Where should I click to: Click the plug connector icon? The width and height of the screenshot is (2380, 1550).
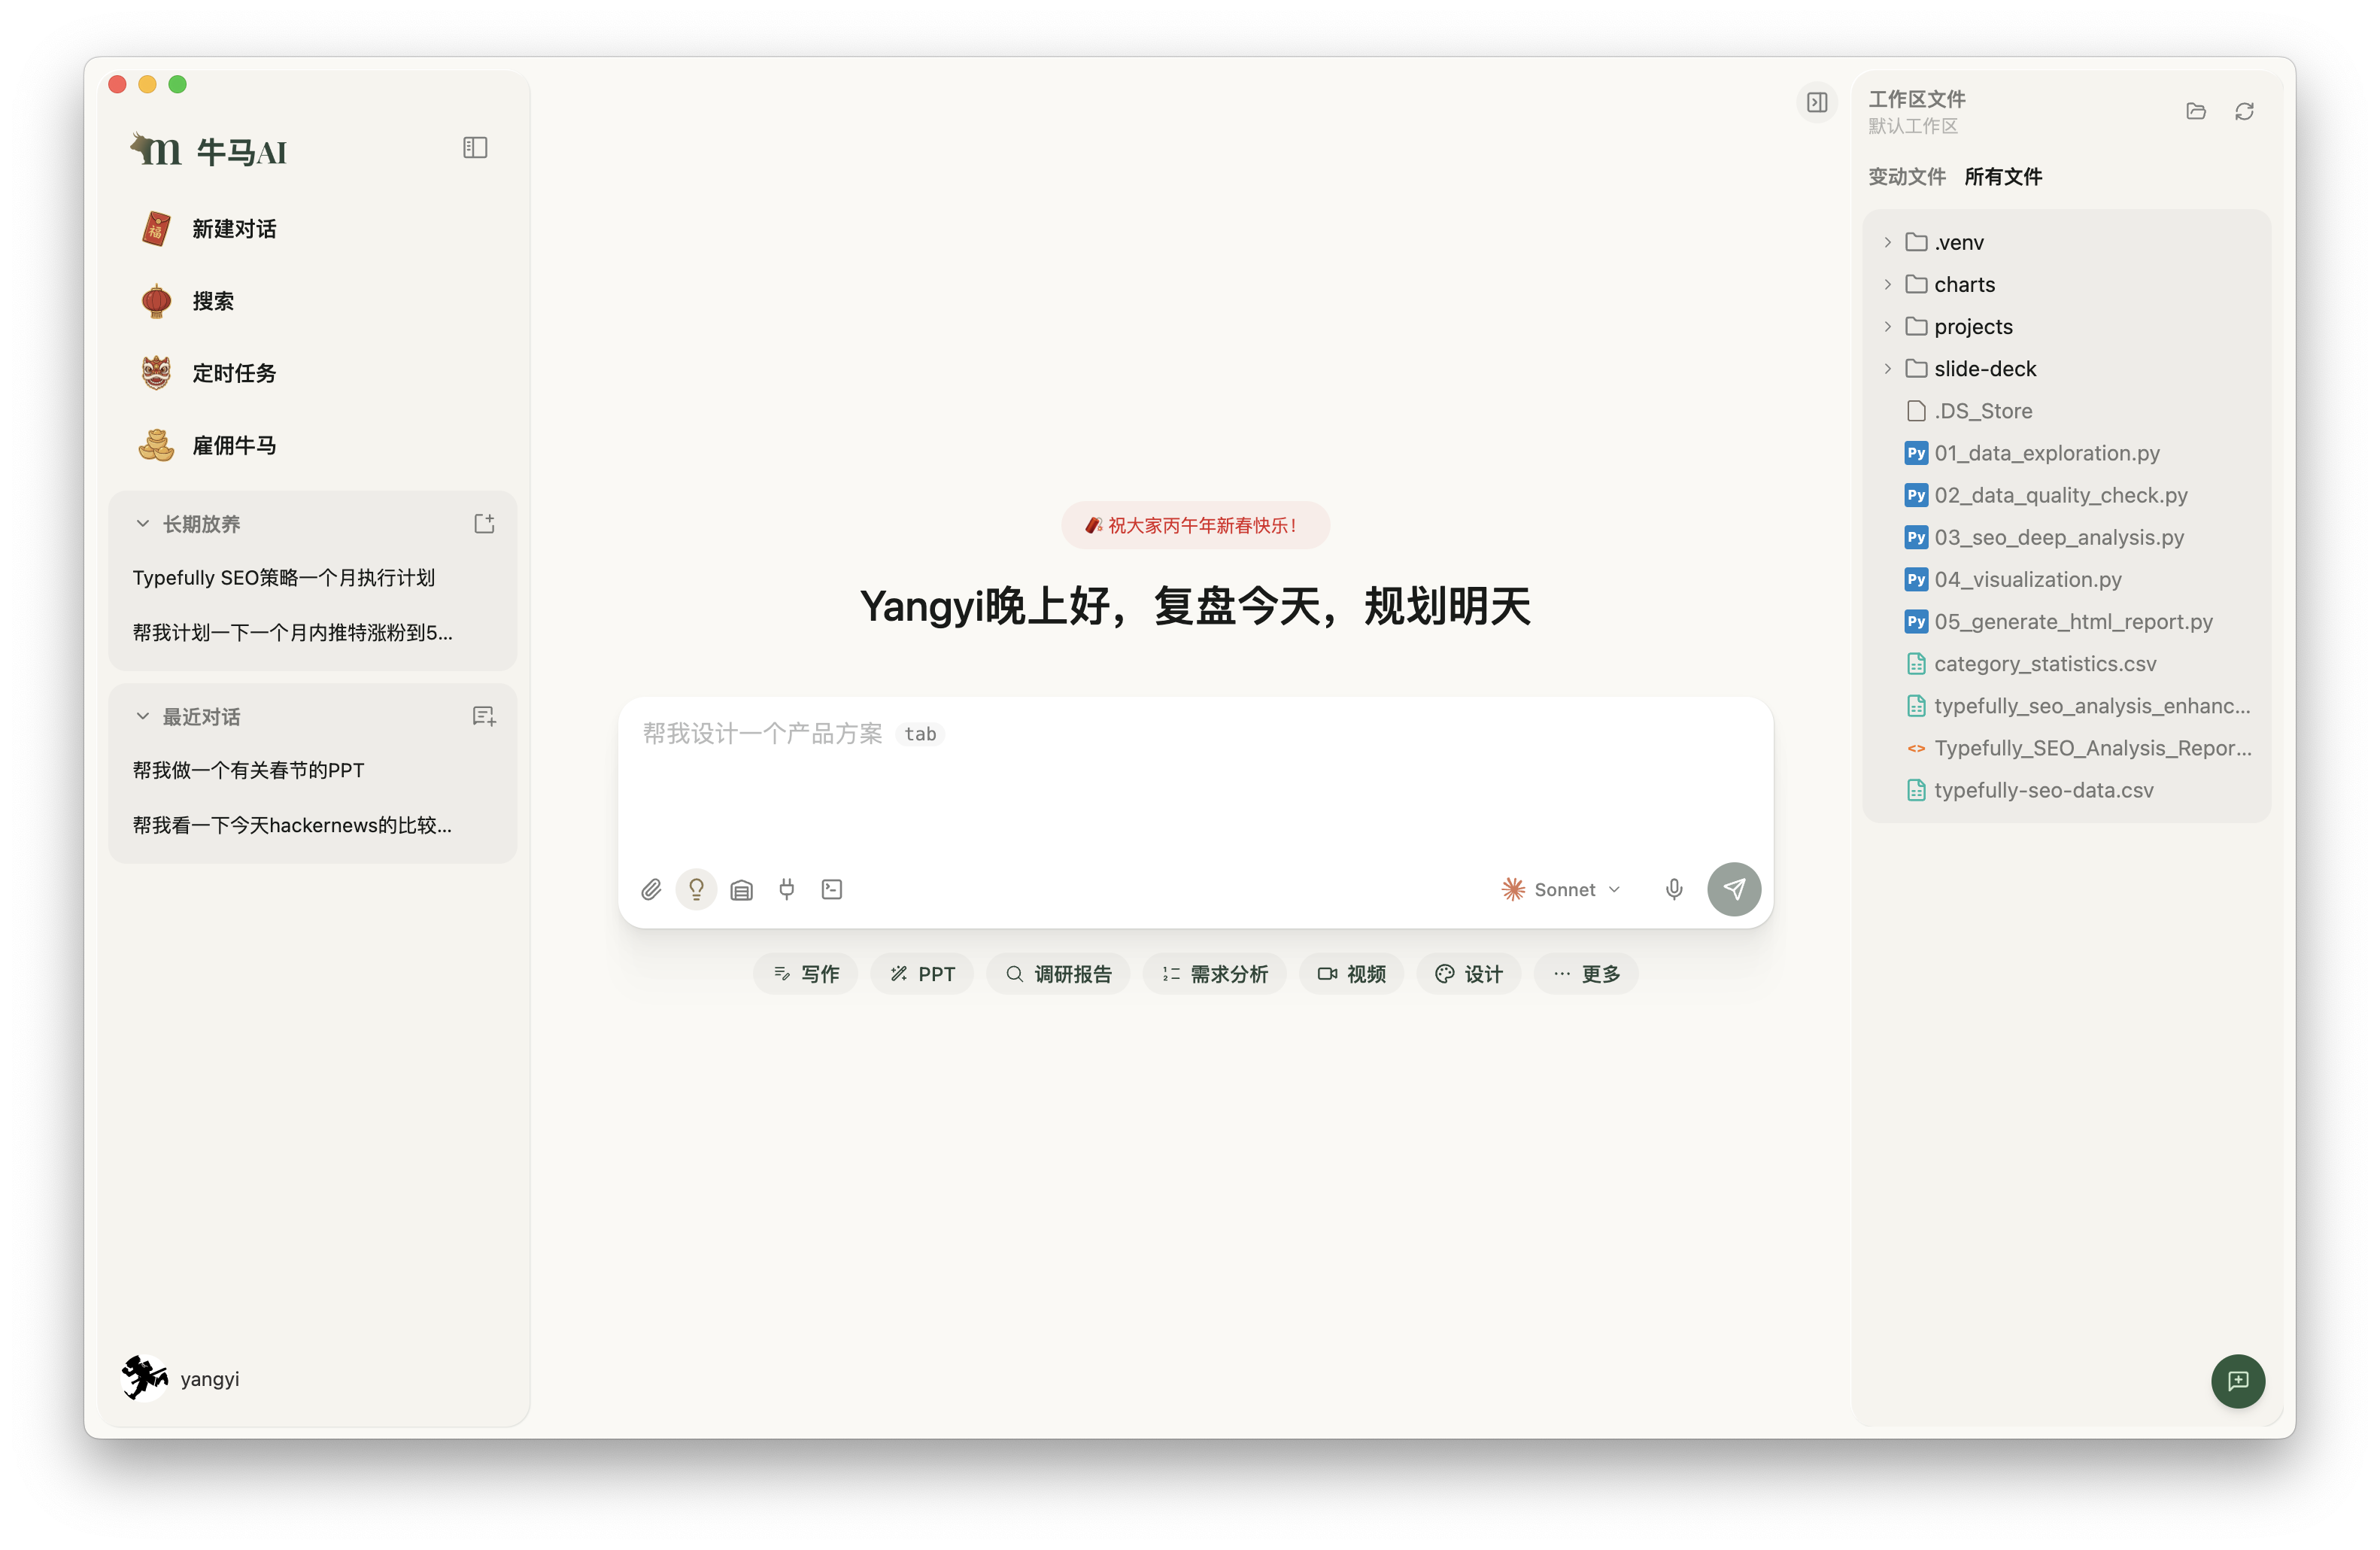coord(787,889)
